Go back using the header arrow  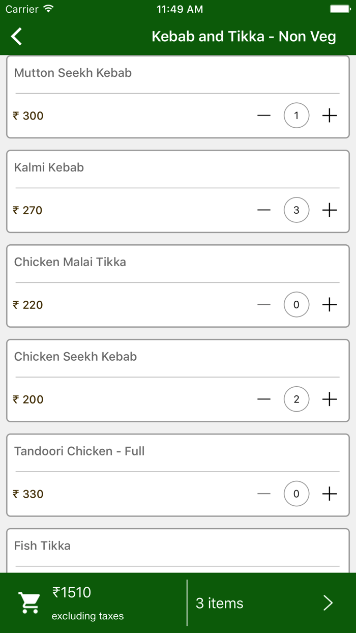click(17, 37)
